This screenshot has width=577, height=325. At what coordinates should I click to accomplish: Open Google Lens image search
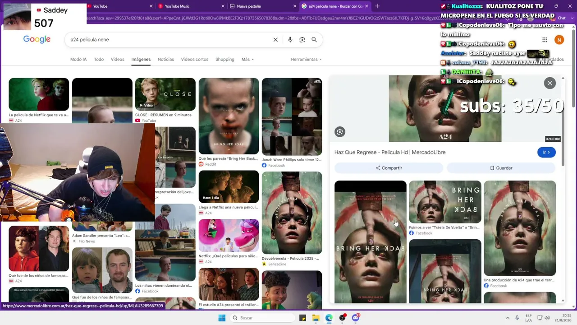tap(302, 40)
